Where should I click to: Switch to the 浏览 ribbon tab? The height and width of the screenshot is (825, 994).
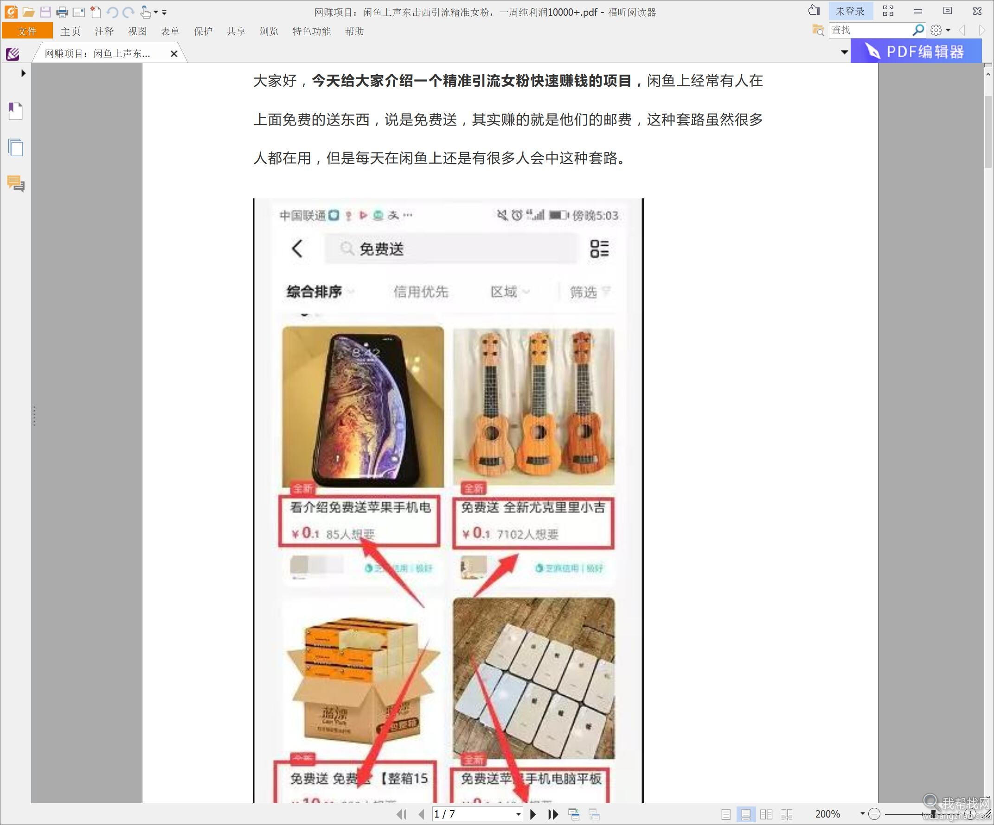(x=269, y=31)
